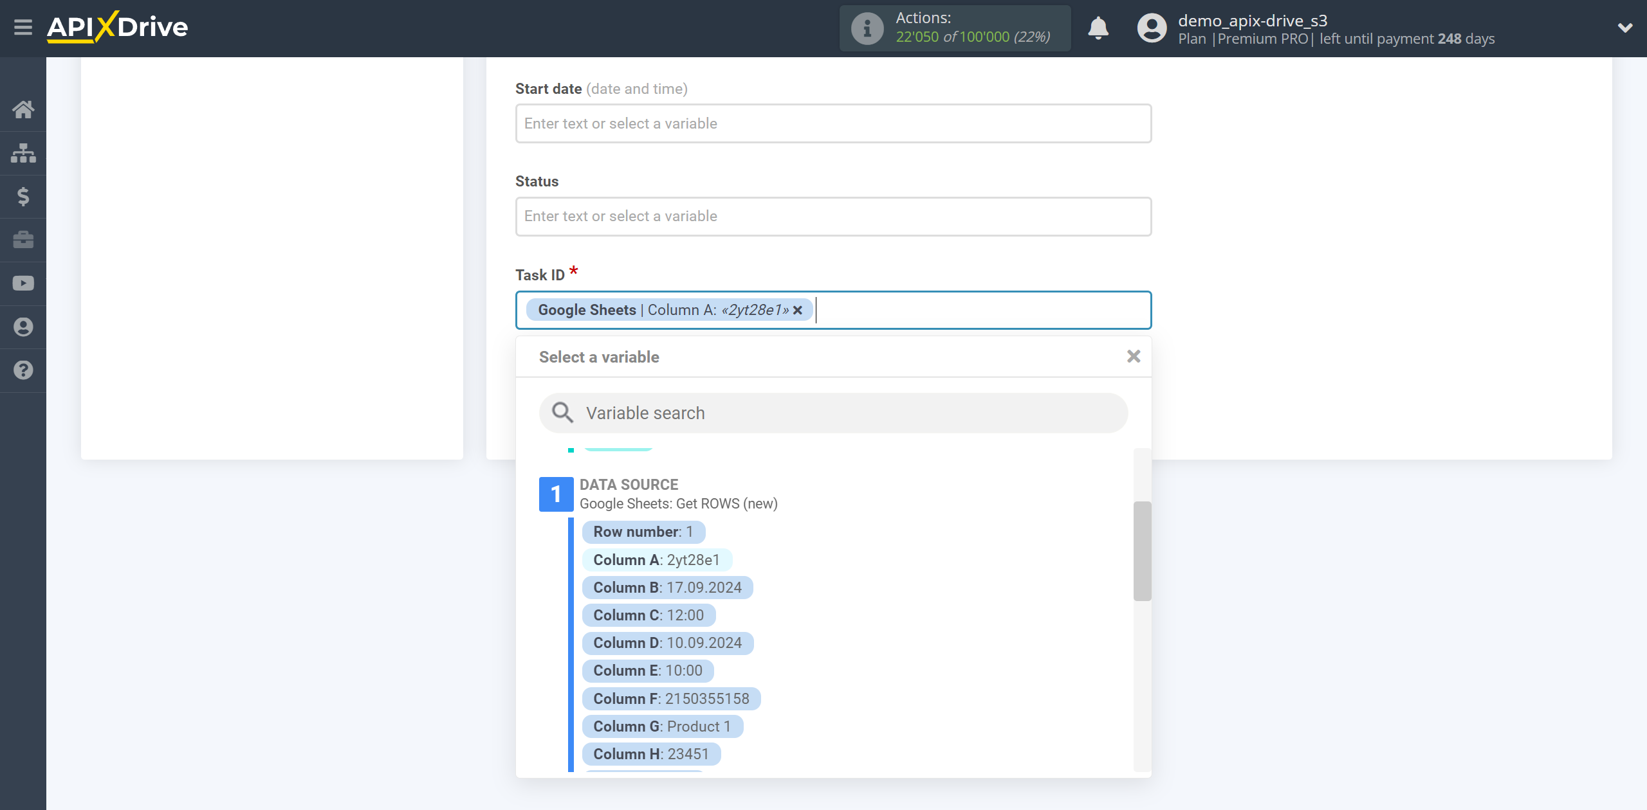Select variable Row number: 1
1647x810 pixels.
(643, 532)
